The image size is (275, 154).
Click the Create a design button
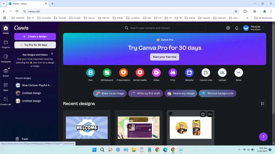point(35,36)
